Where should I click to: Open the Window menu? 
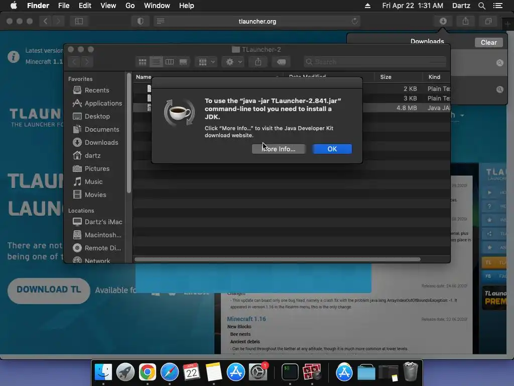[157, 6]
